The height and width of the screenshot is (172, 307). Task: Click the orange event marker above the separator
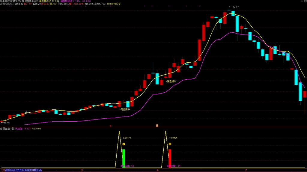click(157, 126)
